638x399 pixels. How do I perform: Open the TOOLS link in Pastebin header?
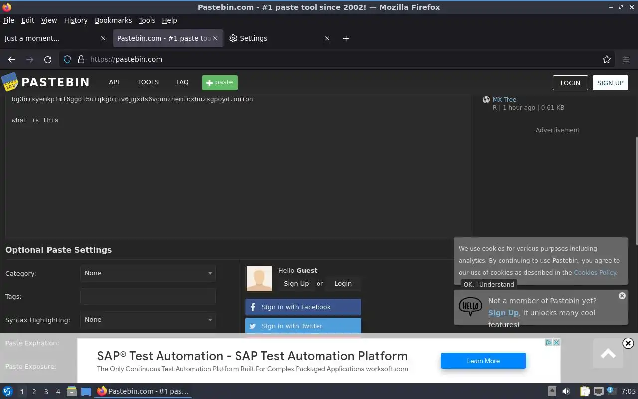[x=148, y=82]
